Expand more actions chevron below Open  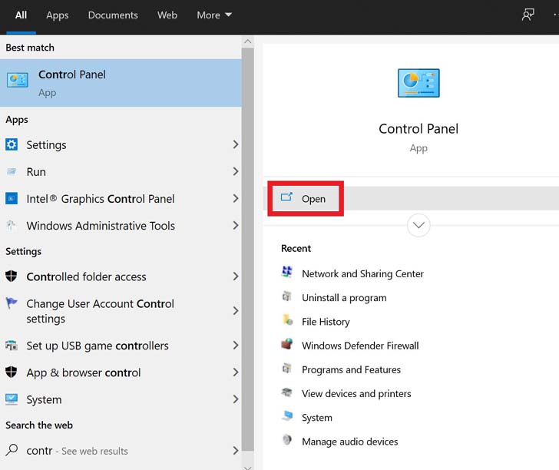click(418, 225)
